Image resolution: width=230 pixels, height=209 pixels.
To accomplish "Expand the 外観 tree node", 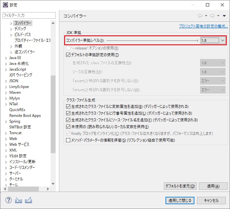I will [x=11, y=46].
